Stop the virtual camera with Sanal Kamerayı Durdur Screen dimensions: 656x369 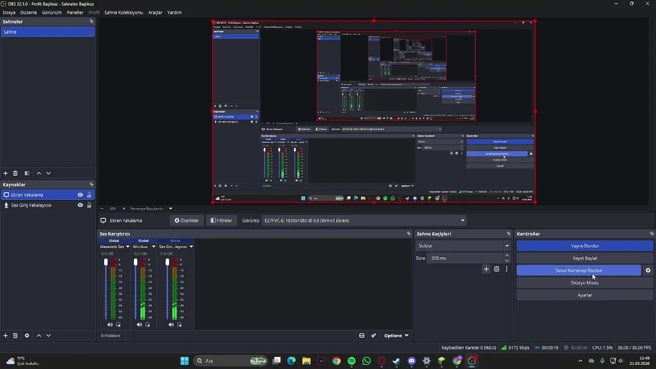click(x=579, y=271)
